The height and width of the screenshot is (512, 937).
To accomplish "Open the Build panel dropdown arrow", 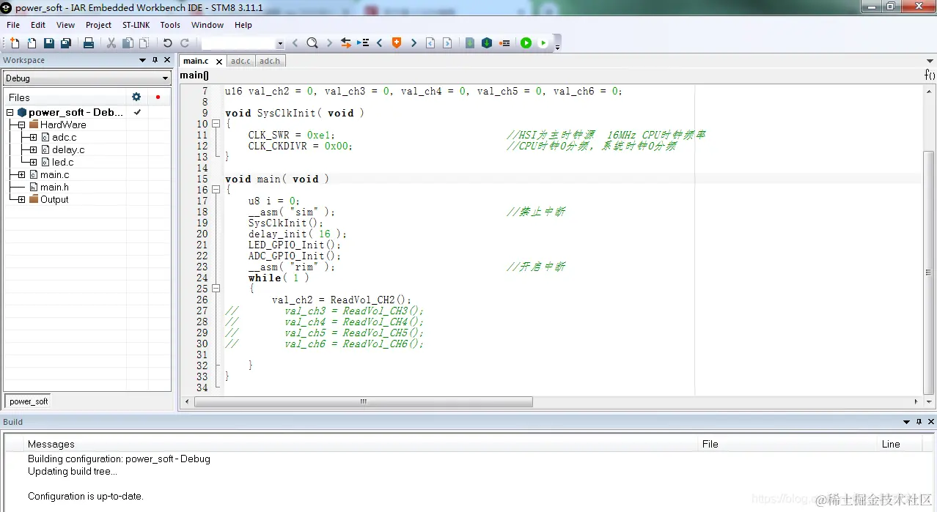I will point(906,422).
